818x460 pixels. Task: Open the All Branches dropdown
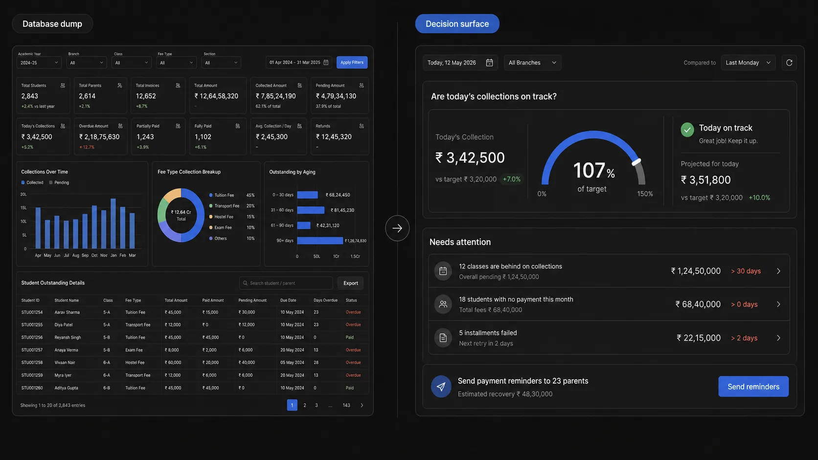(532, 63)
